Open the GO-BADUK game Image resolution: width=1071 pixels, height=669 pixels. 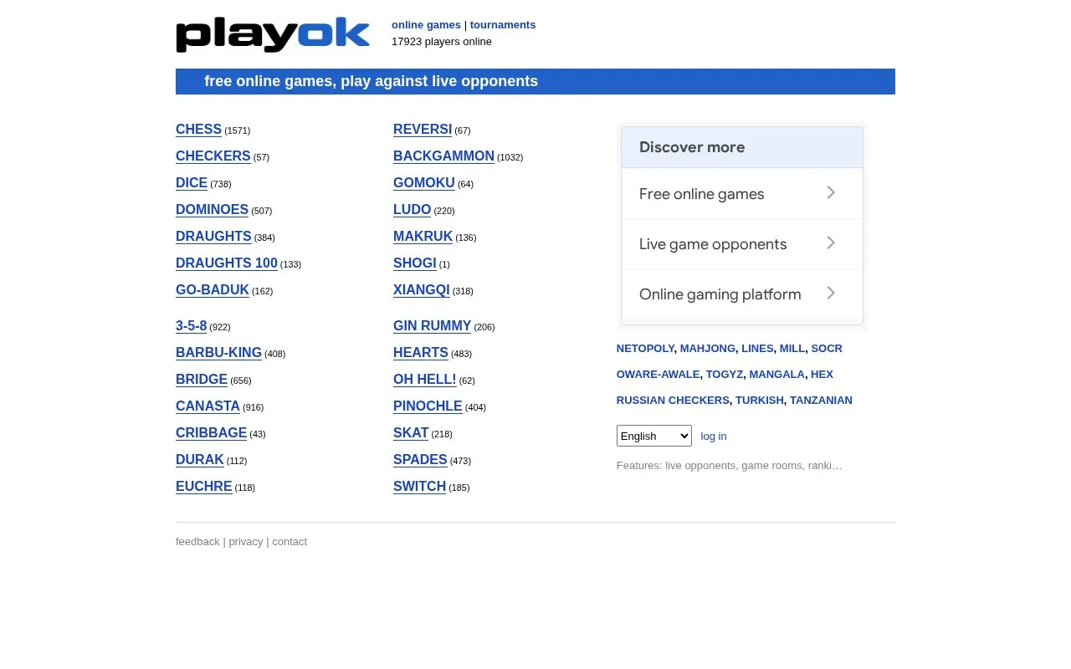click(x=213, y=290)
